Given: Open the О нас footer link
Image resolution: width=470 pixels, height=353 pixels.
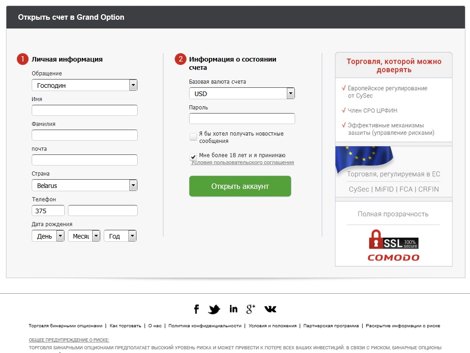Looking at the screenshot, I should click(155, 325).
